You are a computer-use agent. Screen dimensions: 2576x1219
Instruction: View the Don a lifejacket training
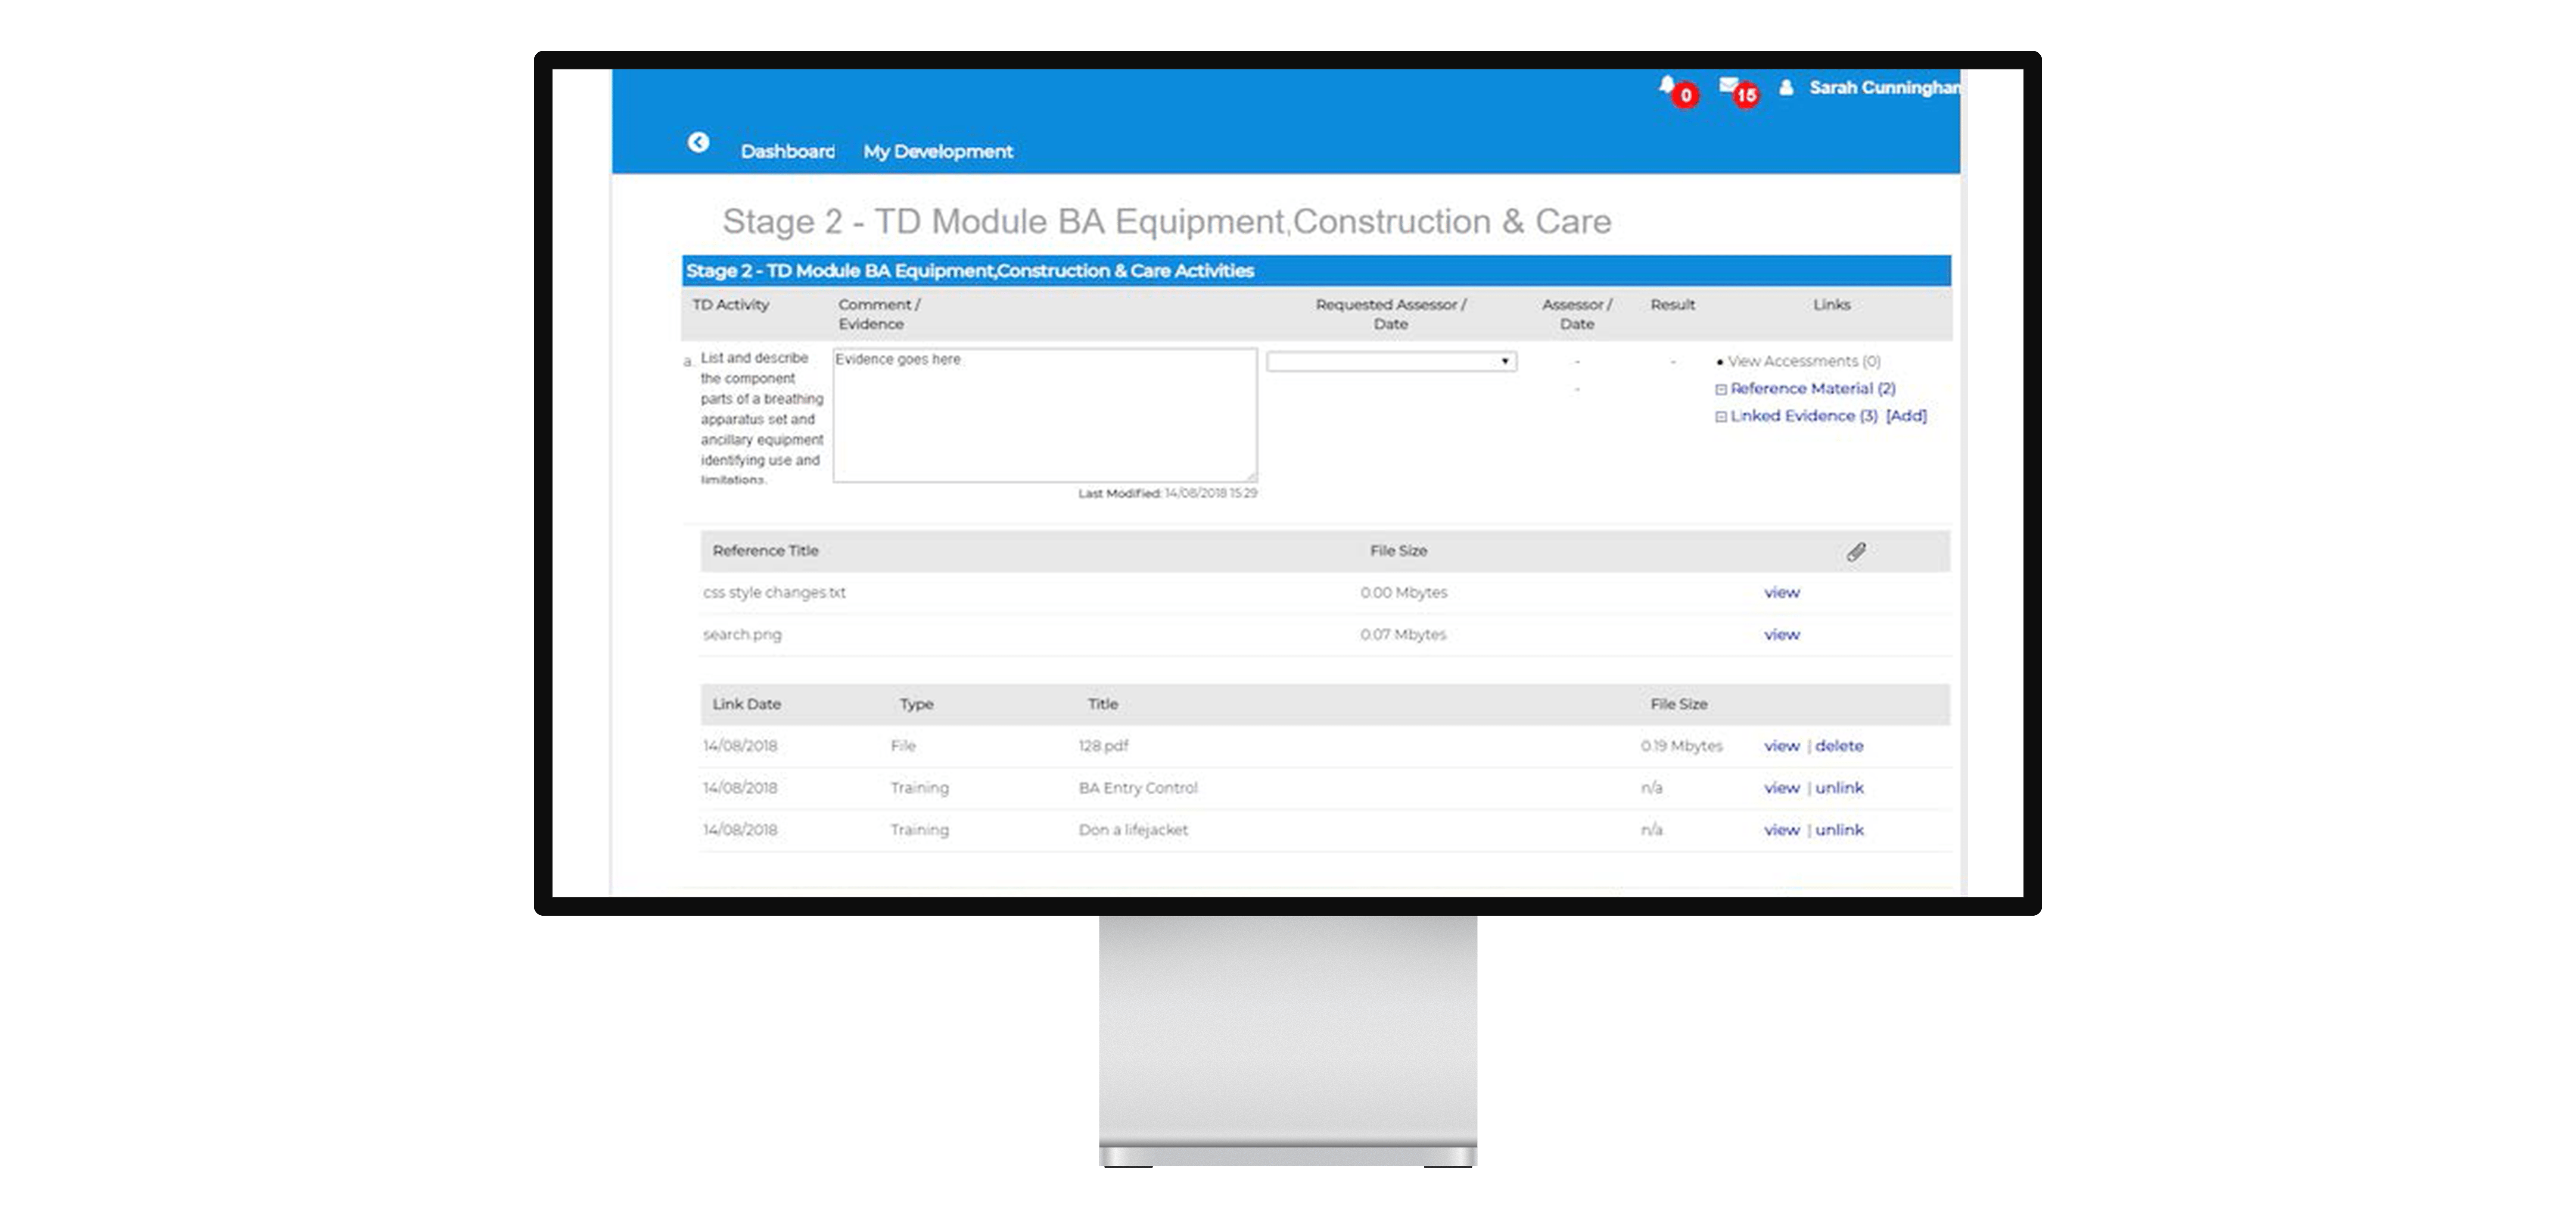click(1781, 830)
